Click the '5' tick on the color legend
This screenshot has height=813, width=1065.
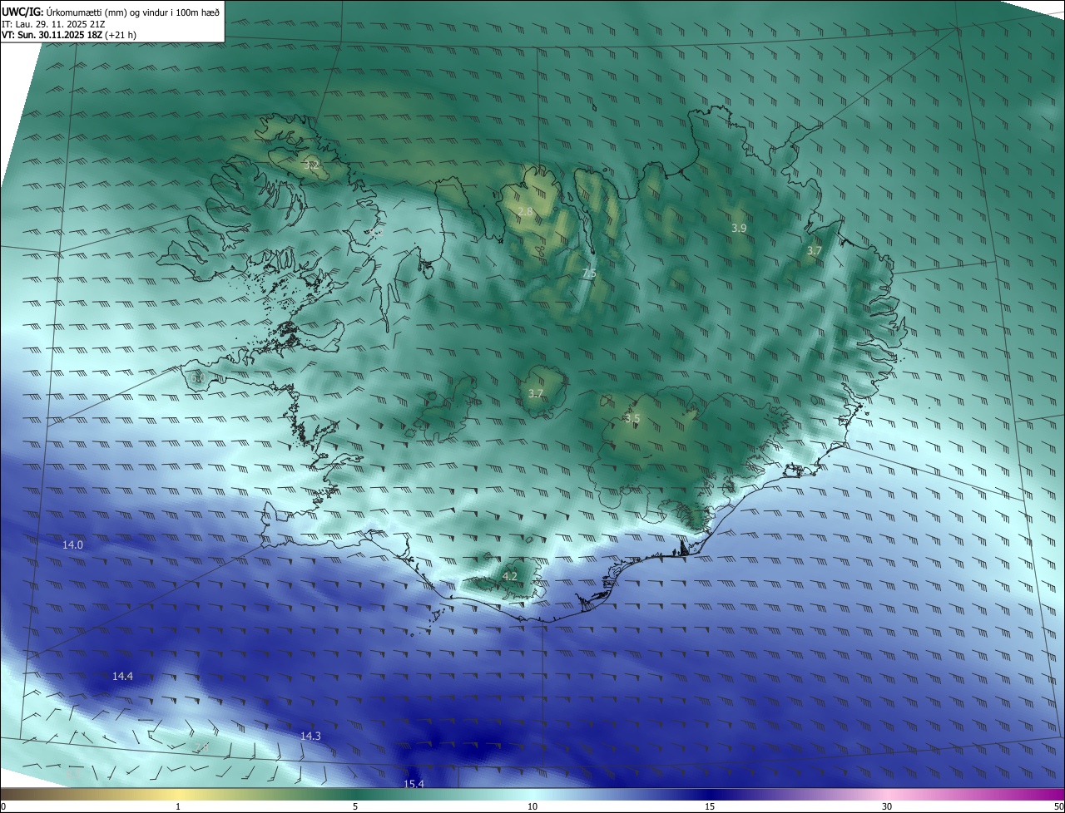pyautogui.click(x=355, y=806)
